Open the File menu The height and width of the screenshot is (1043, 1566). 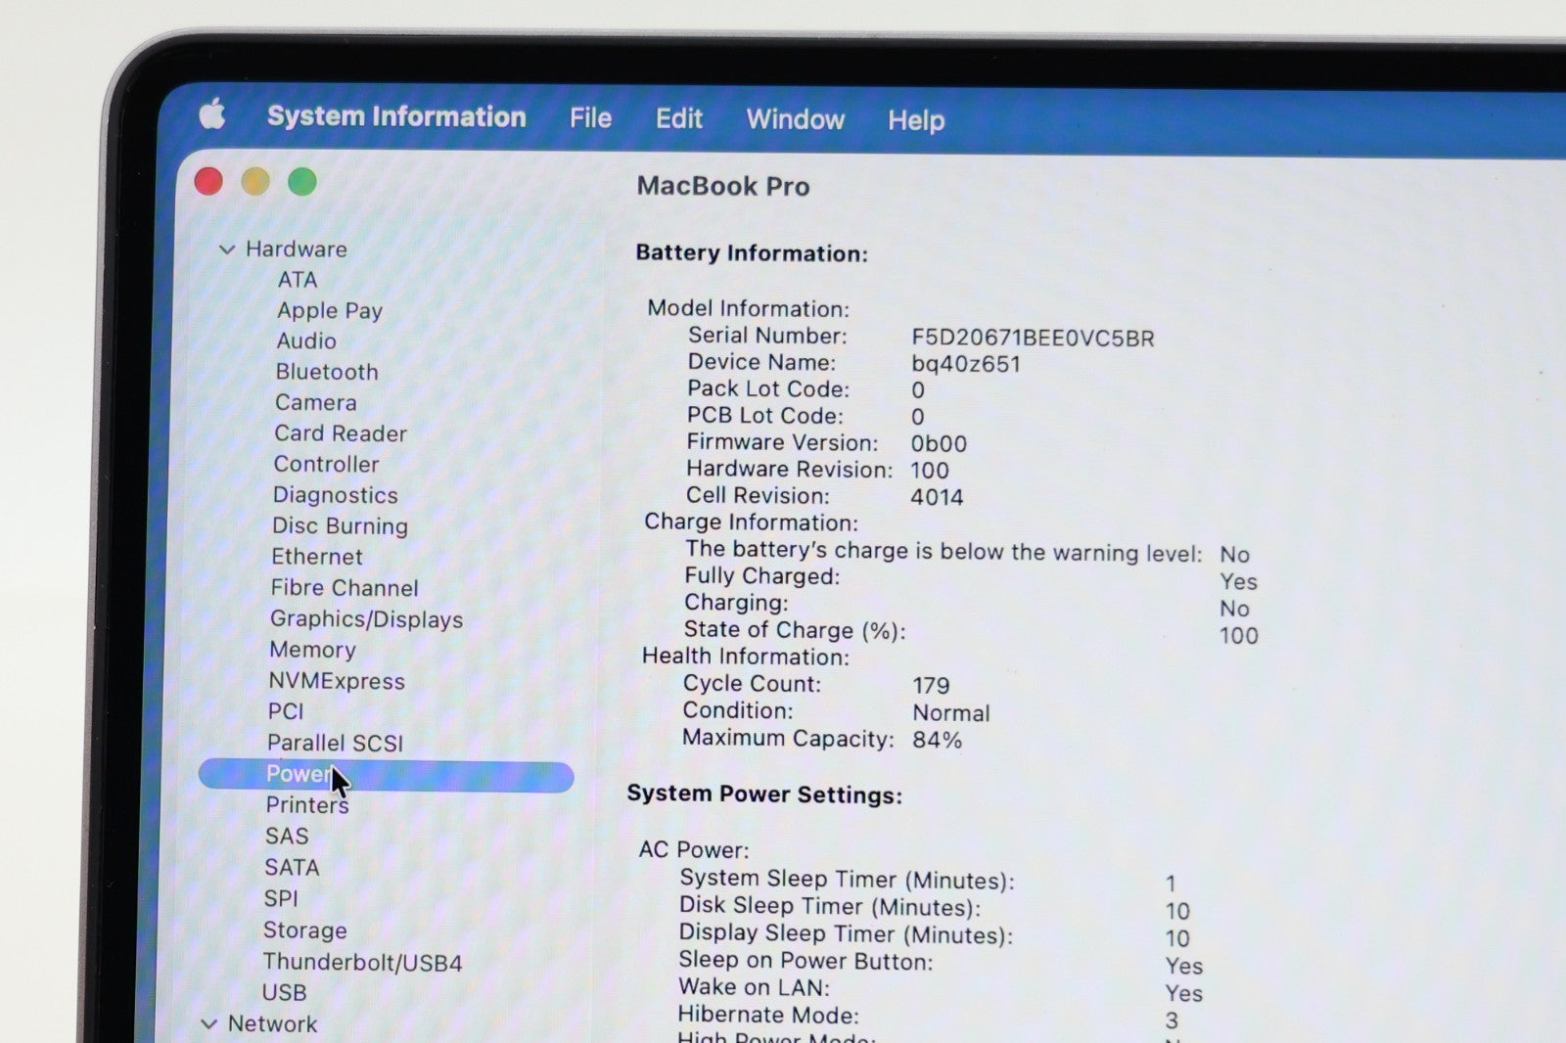tap(590, 118)
